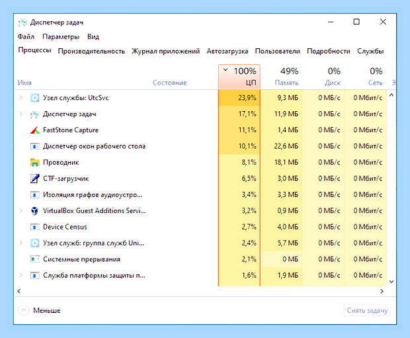Click the Снять задачу button
This screenshot has height=338, width=410.
pyautogui.click(x=367, y=310)
